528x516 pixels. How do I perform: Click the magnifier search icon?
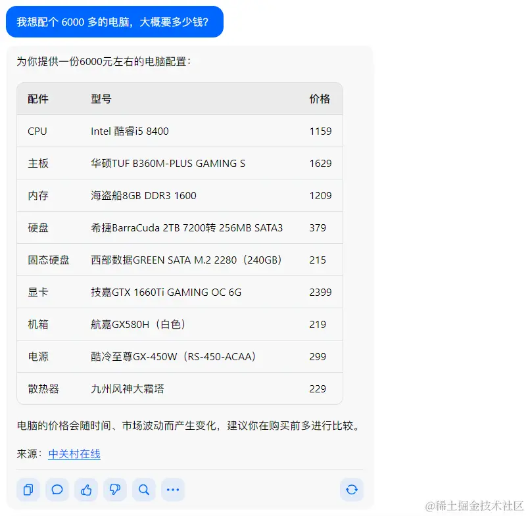(144, 490)
